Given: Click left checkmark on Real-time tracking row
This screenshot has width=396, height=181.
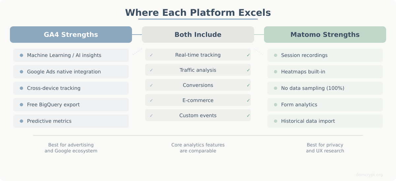Looking at the screenshot, I should (151, 55).
